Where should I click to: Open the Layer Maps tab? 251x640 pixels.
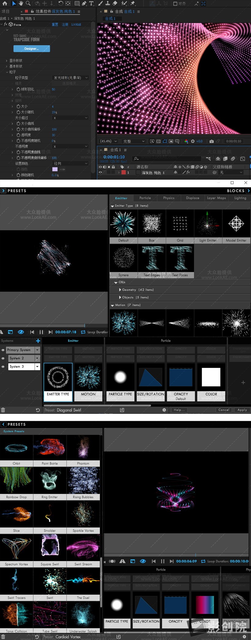pos(216,198)
